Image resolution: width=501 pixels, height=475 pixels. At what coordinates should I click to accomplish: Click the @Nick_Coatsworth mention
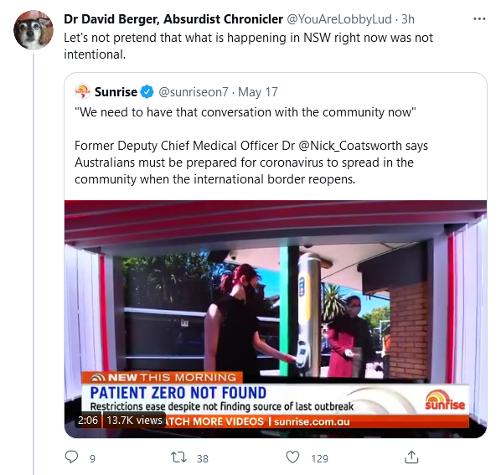point(350,146)
